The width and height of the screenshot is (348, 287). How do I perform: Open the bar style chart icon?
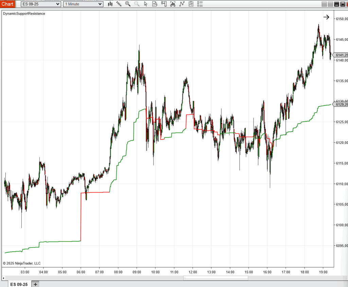pyautogui.click(x=110, y=4)
